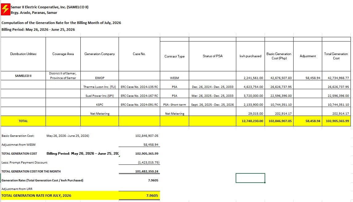Select the 'kwh purchased' column header
The height and width of the screenshot is (202, 353).
pyautogui.click(x=250, y=56)
